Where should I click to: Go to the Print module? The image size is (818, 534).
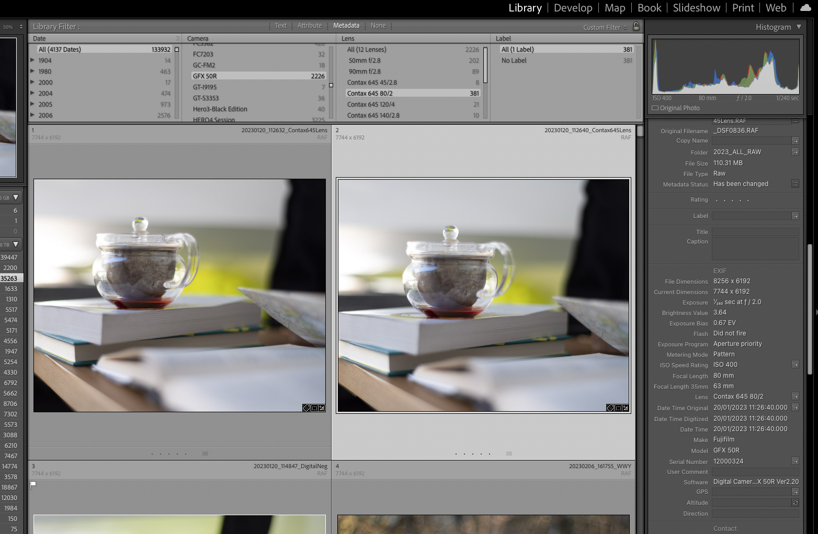[743, 8]
